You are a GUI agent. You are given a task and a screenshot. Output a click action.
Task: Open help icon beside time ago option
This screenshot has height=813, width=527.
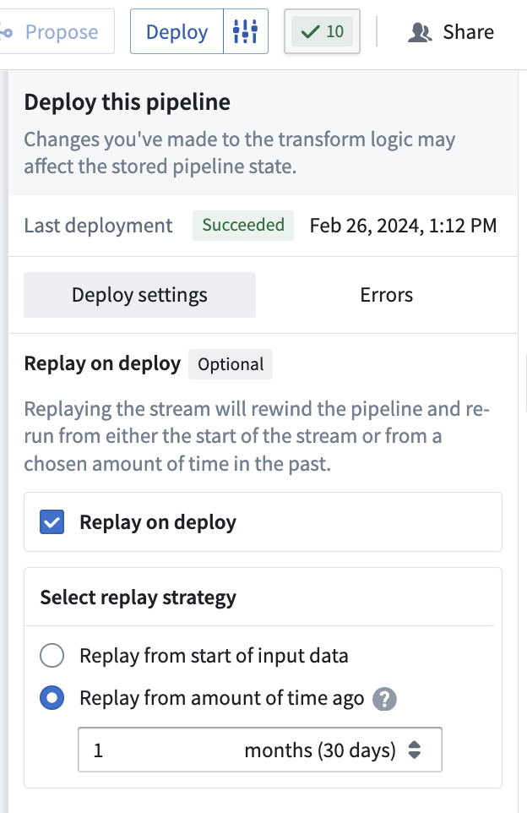point(384,699)
